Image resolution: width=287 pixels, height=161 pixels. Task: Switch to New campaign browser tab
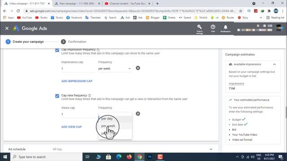tap(77, 4)
